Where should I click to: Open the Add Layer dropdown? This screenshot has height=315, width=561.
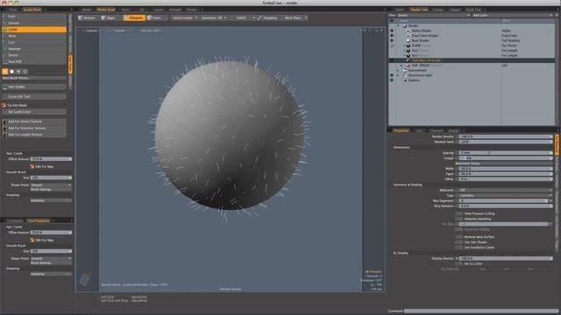(512, 16)
